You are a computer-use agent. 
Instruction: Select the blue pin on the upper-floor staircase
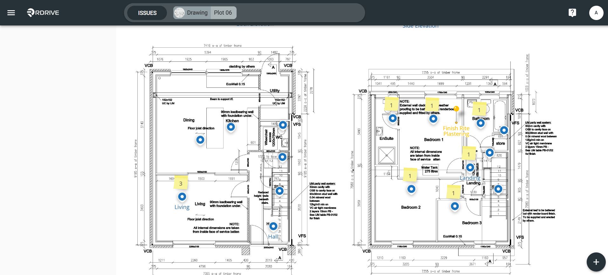click(498, 189)
